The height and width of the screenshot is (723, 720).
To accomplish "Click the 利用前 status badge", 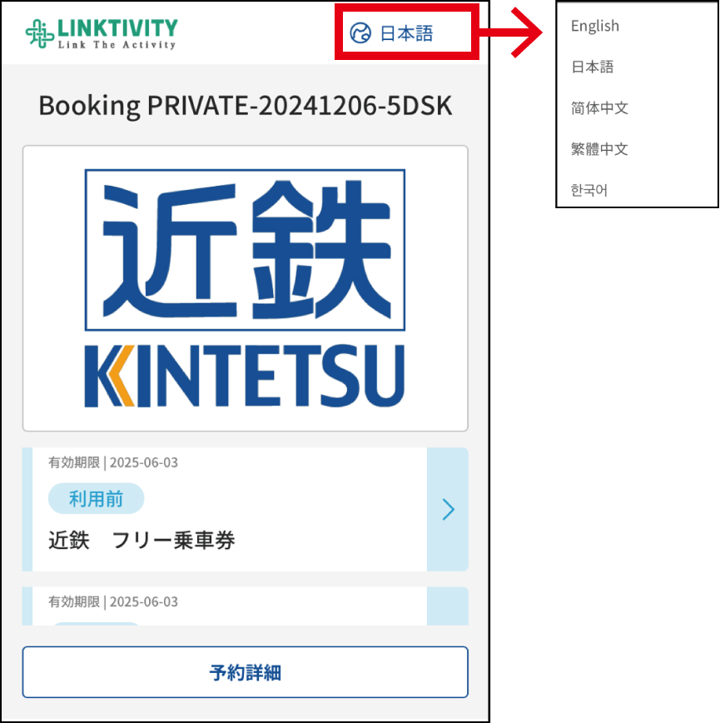I will 96,498.
